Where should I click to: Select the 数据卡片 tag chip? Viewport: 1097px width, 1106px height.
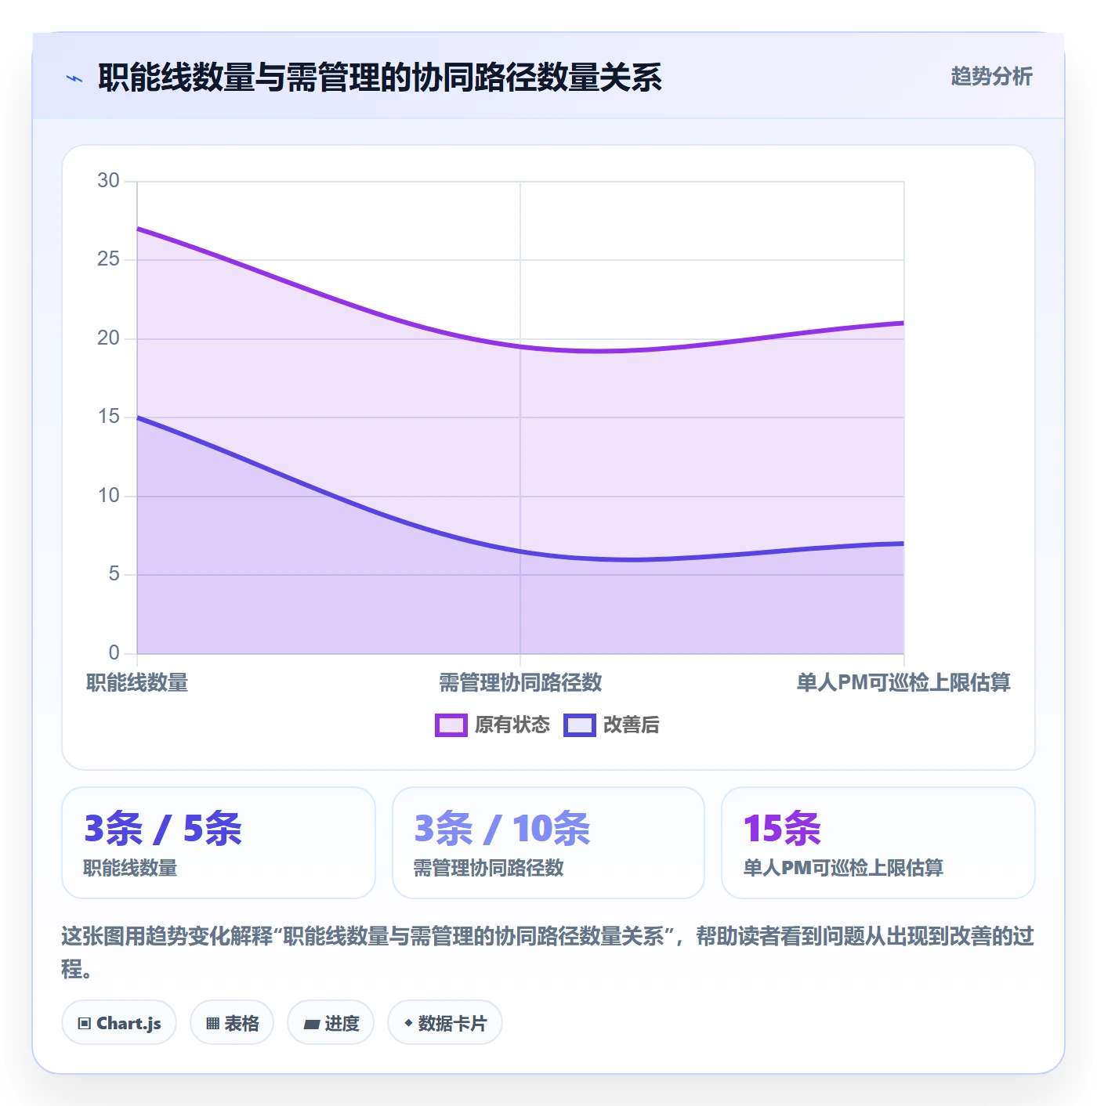click(x=445, y=1023)
